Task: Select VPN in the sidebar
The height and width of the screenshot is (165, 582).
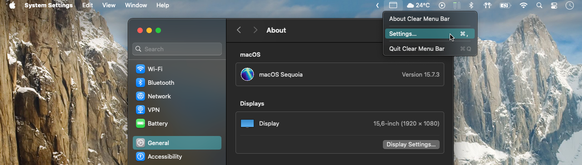Action: 177,110
